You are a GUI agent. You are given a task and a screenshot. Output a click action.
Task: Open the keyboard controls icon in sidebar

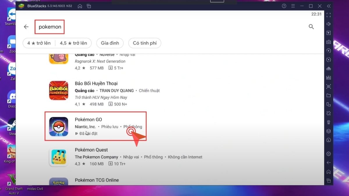[329, 42]
